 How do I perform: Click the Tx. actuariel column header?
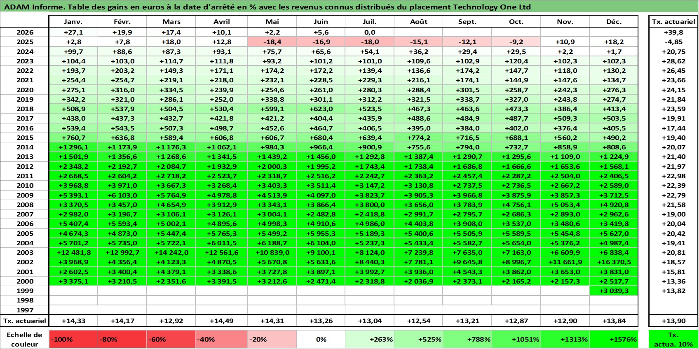tap(673, 21)
